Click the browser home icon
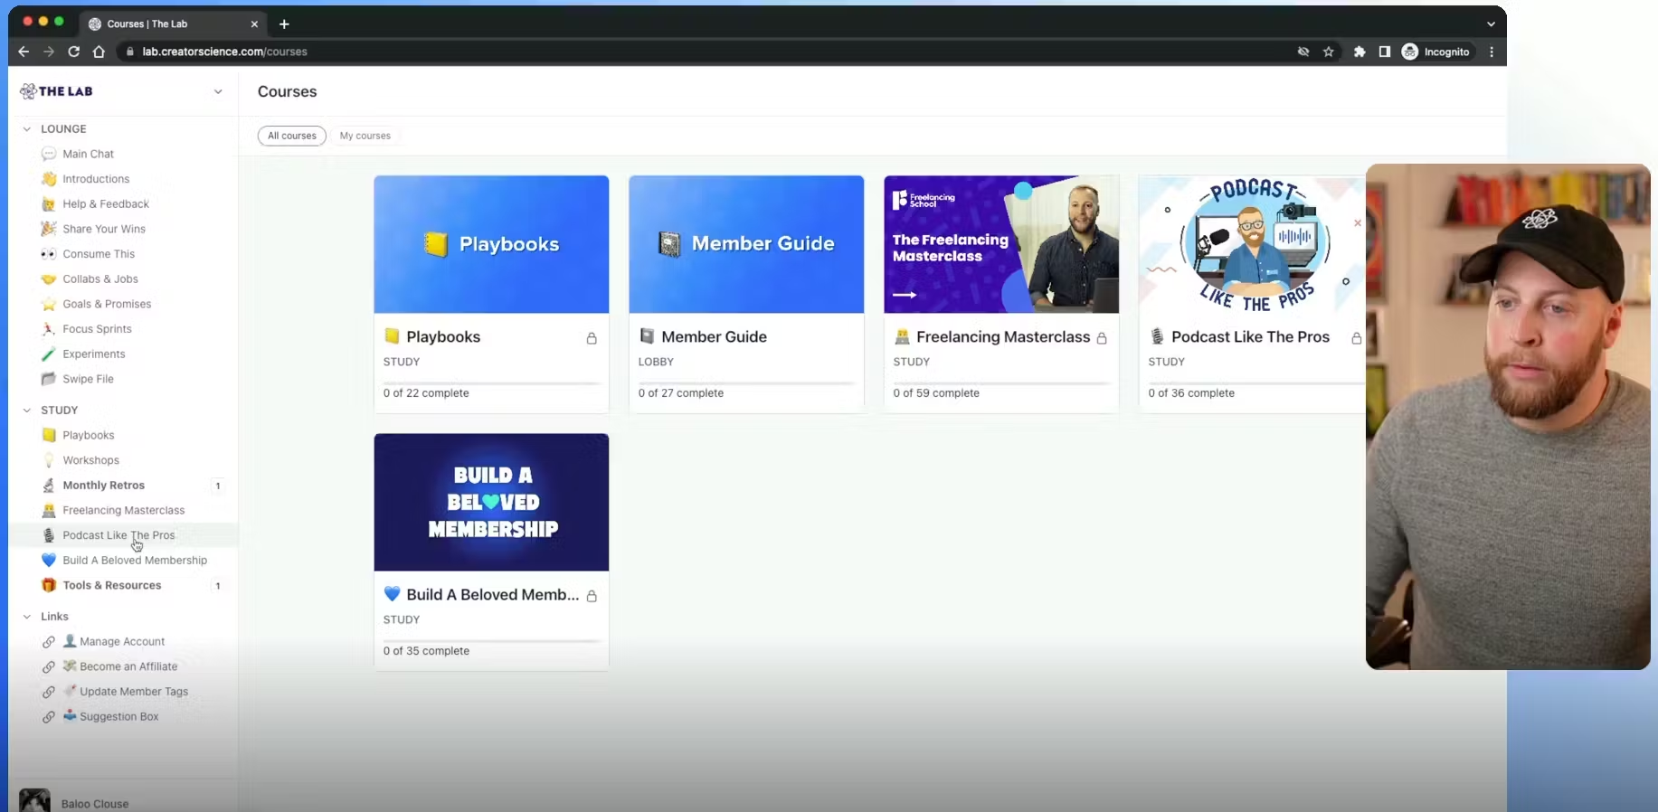Screen dimensions: 1658x812 (99, 52)
